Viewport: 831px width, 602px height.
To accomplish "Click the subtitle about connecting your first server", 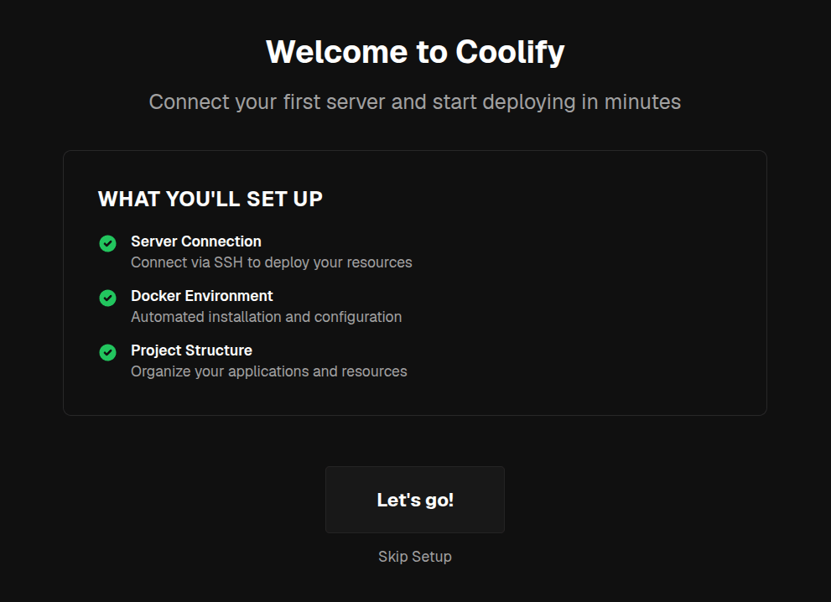I will 414,101.
